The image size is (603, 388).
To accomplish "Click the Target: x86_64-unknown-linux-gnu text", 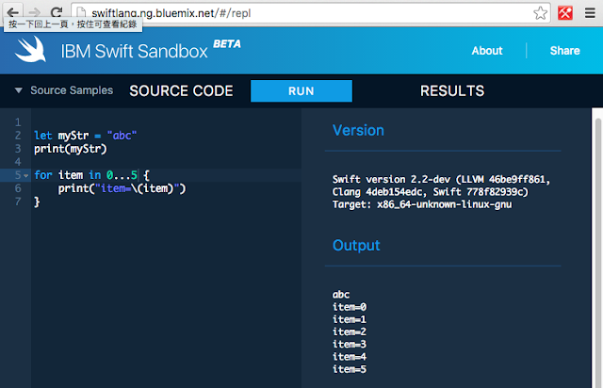I will coord(422,204).
